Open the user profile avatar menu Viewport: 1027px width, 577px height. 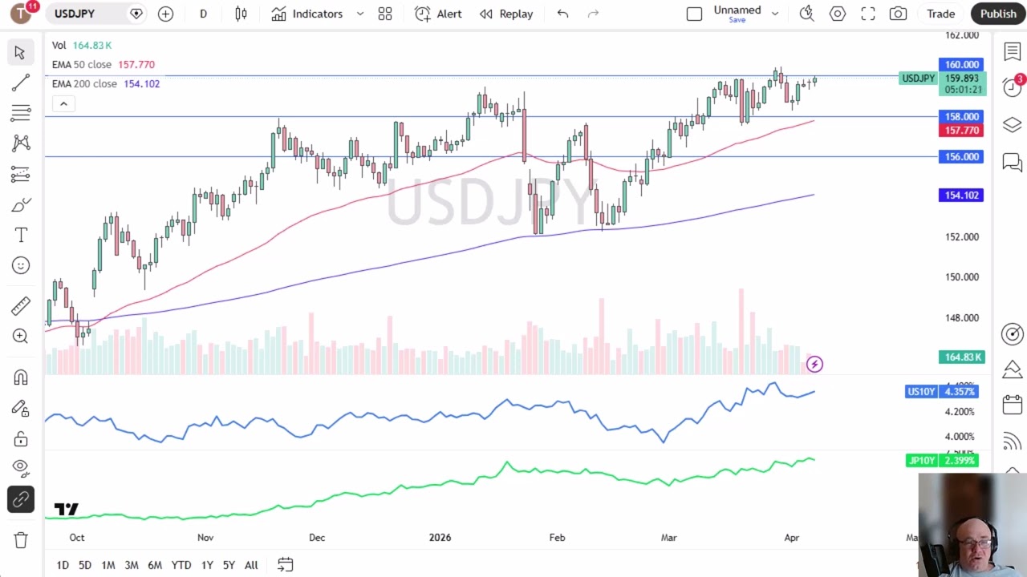21,14
